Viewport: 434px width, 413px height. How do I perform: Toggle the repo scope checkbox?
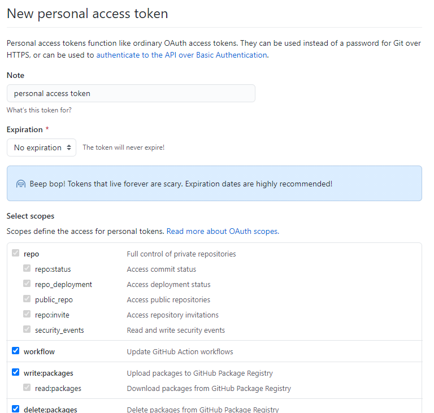(16, 254)
